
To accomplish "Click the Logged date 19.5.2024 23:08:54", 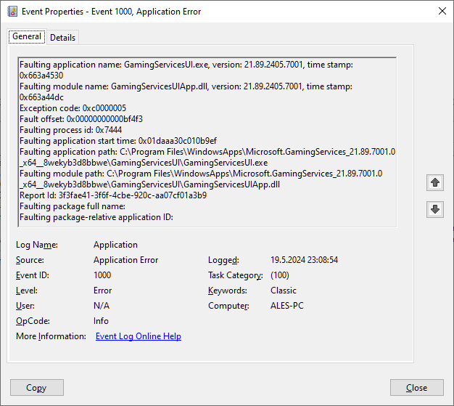I will 305,260.
